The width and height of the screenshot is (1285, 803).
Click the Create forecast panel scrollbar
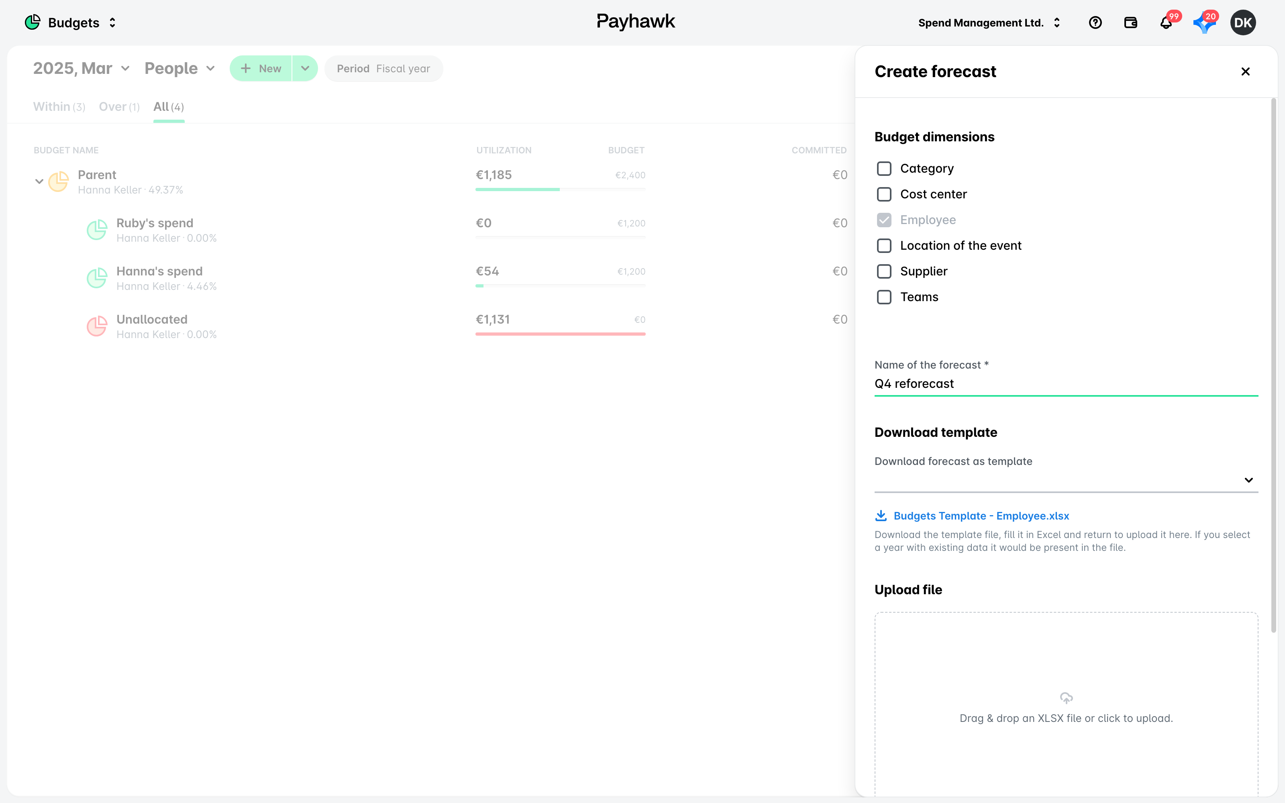click(x=1273, y=365)
